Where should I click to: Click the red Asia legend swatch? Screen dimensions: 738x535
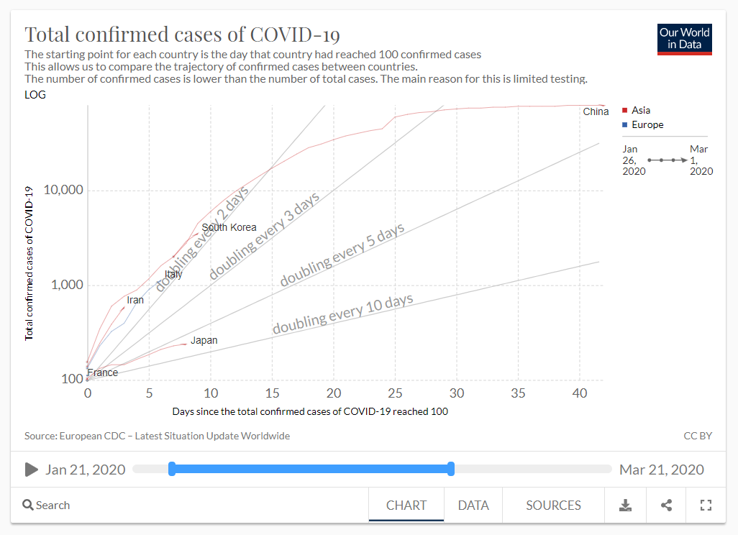(x=624, y=111)
